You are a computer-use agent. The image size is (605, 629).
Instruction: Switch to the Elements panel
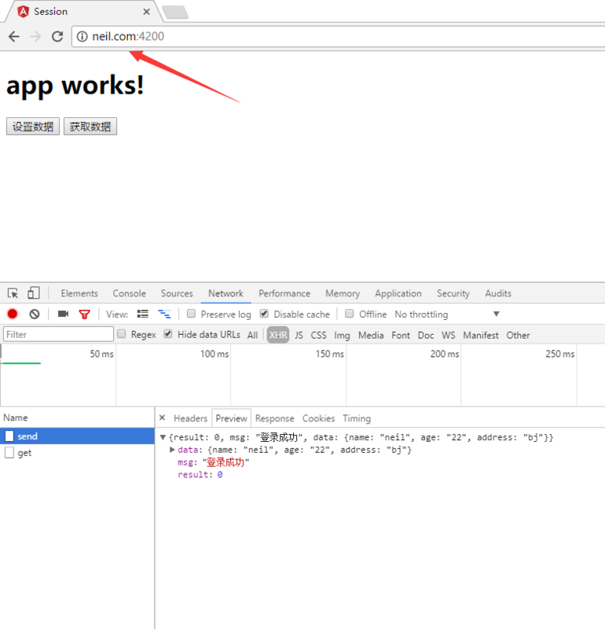(79, 293)
